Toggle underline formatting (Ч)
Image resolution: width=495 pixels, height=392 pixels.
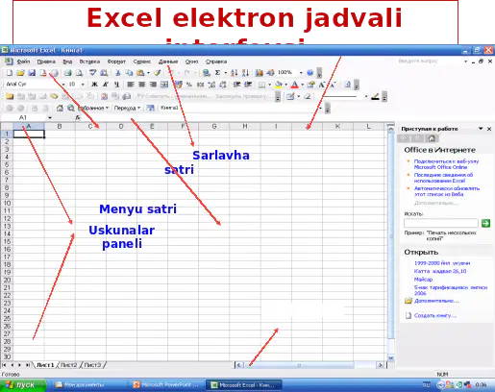coord(116,85)
